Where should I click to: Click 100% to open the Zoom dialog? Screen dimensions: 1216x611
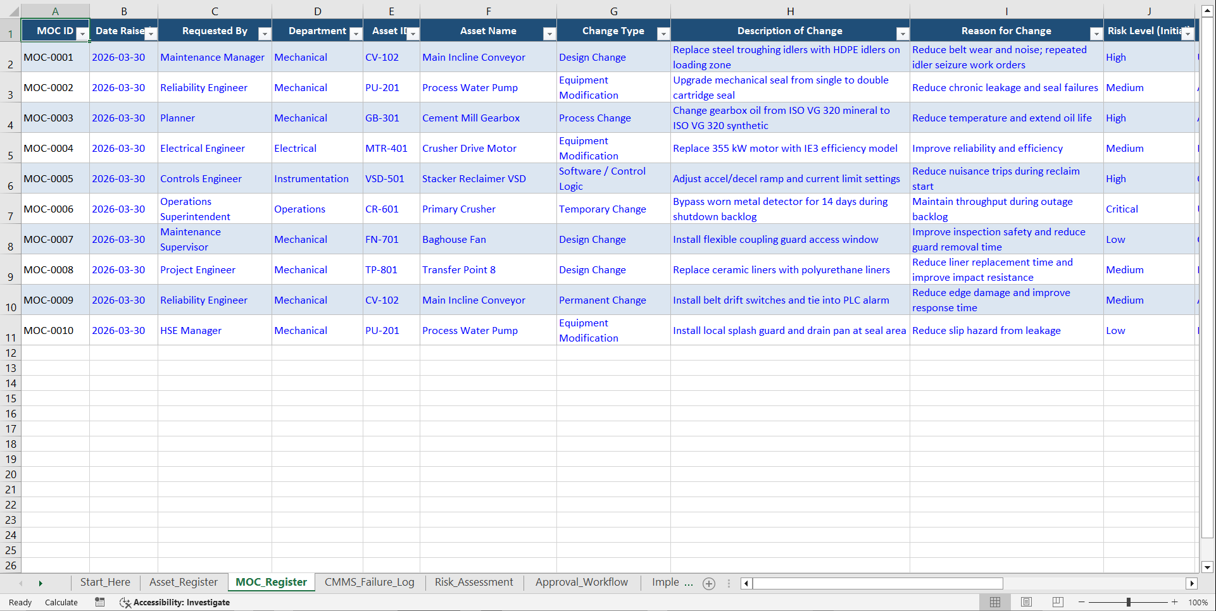tap(1198, 602)
